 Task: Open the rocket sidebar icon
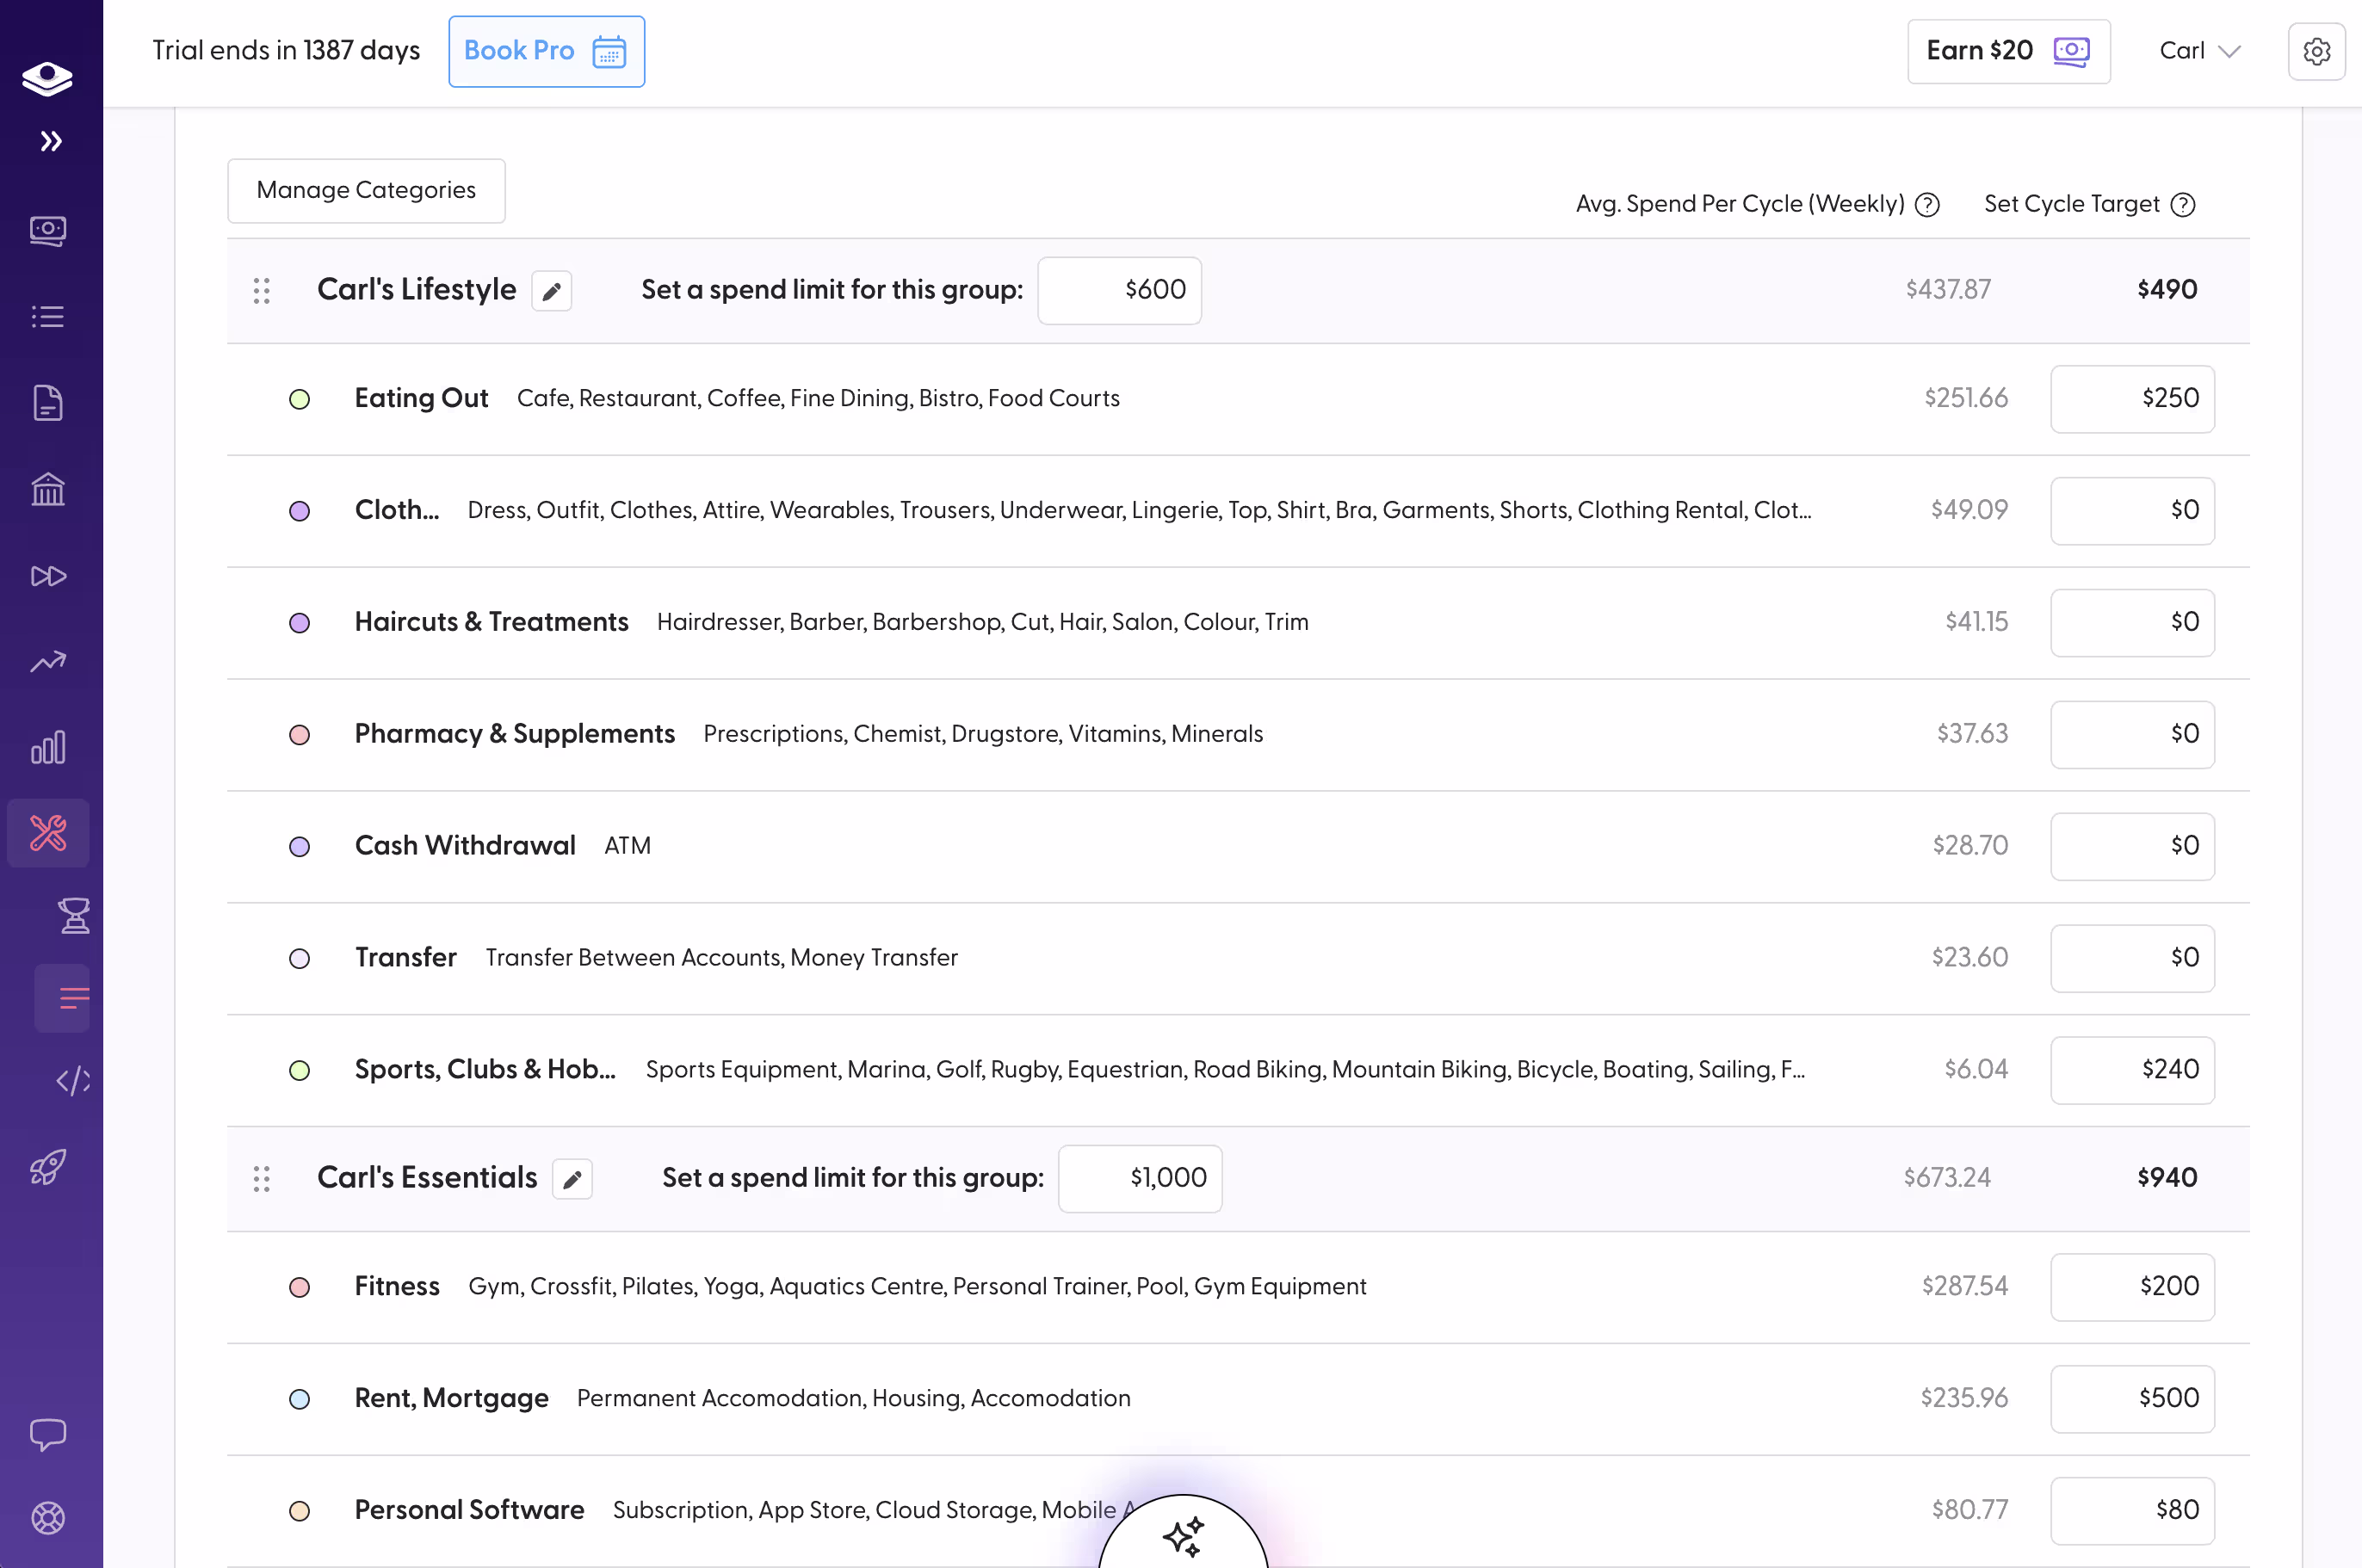[x=48, y=1167]
